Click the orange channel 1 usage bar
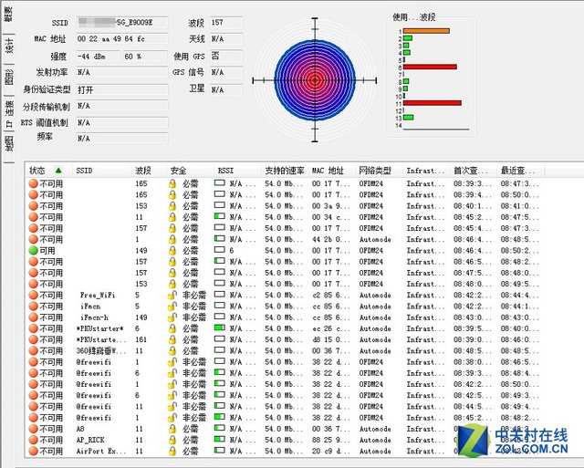Image resolution: width=584 pixels, height=468 pixels. click(426, 31)
